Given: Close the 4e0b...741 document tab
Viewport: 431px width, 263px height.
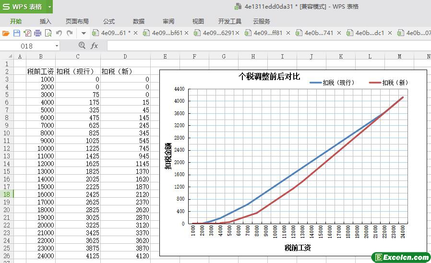Looking at the screenshot, I should [339, 33].
